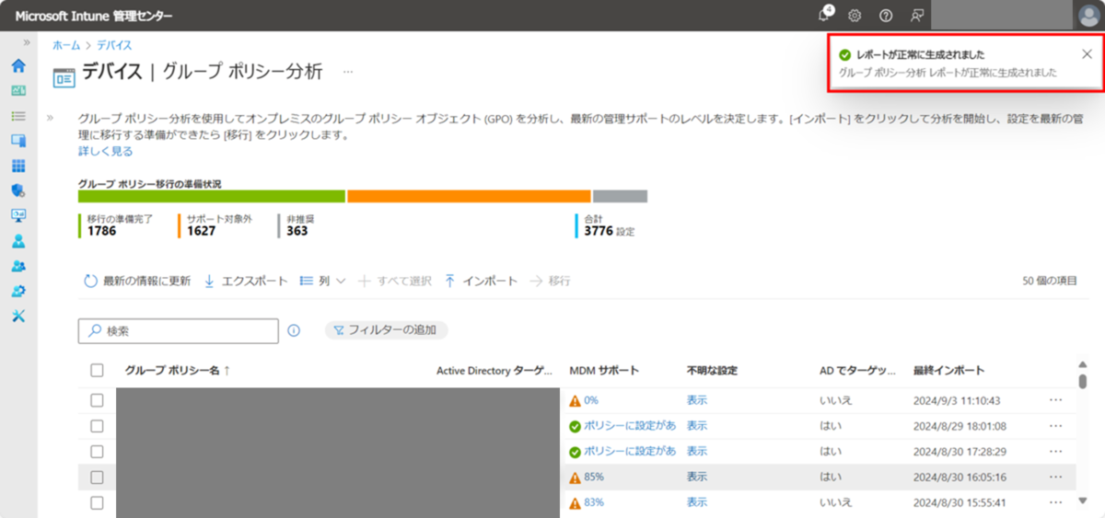
Task: Open All services list icon in sidebar
Action: 18,116
